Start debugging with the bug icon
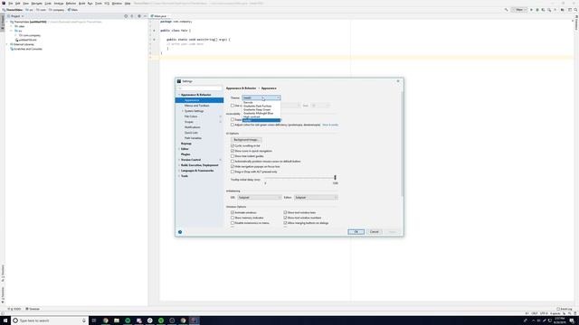579x325 pixels. (536, 10)
